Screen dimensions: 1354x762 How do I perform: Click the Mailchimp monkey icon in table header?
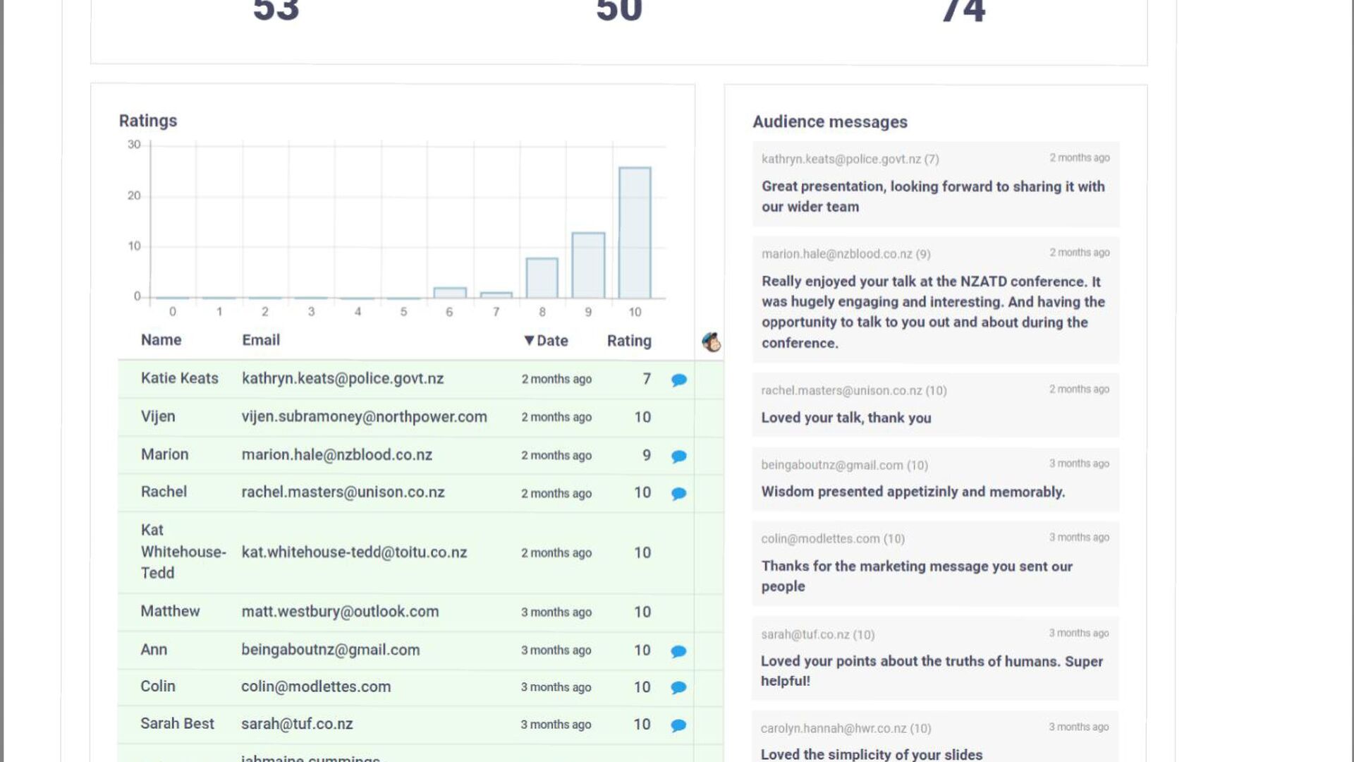point(712,342)
